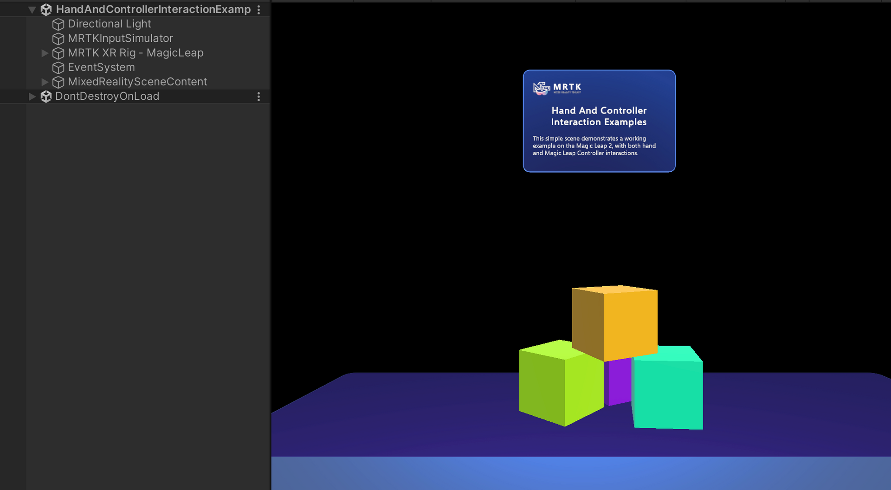
Task: Click the scene icon beside DontDestroyOnLoad
Action: (x=46, y=97)
